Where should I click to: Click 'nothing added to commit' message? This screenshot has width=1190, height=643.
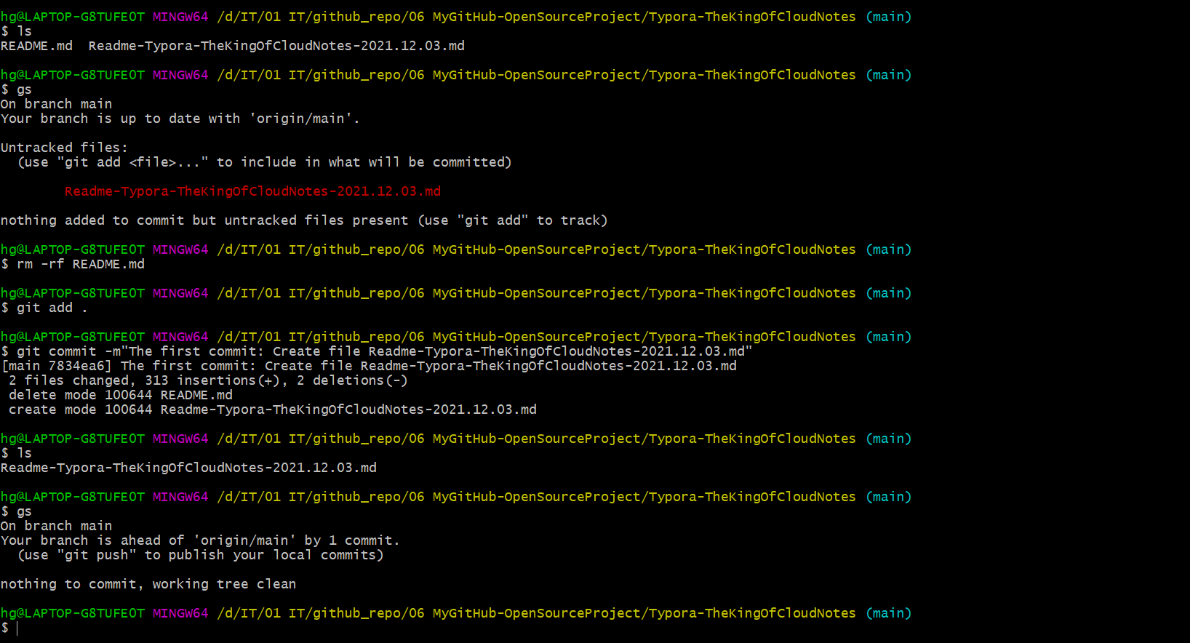pos(304,220)
